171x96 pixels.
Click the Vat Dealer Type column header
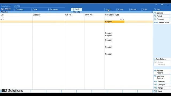(112, 15)
